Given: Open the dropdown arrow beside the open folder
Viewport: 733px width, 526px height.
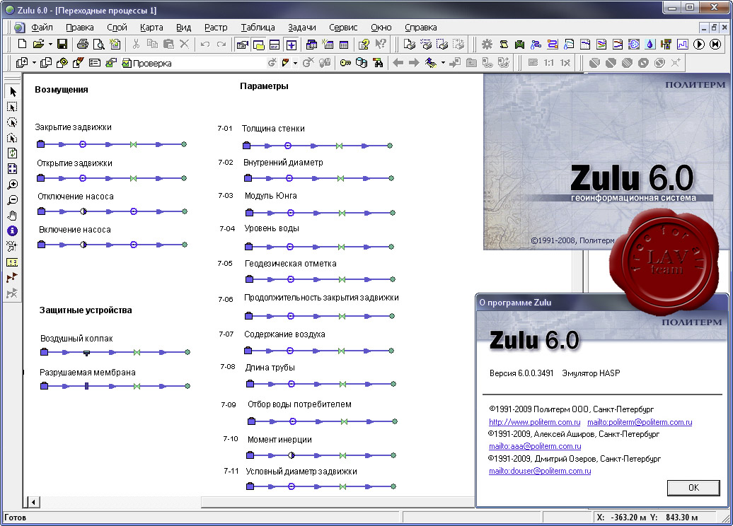Looking at the screenshot, I should coord(50,45).
